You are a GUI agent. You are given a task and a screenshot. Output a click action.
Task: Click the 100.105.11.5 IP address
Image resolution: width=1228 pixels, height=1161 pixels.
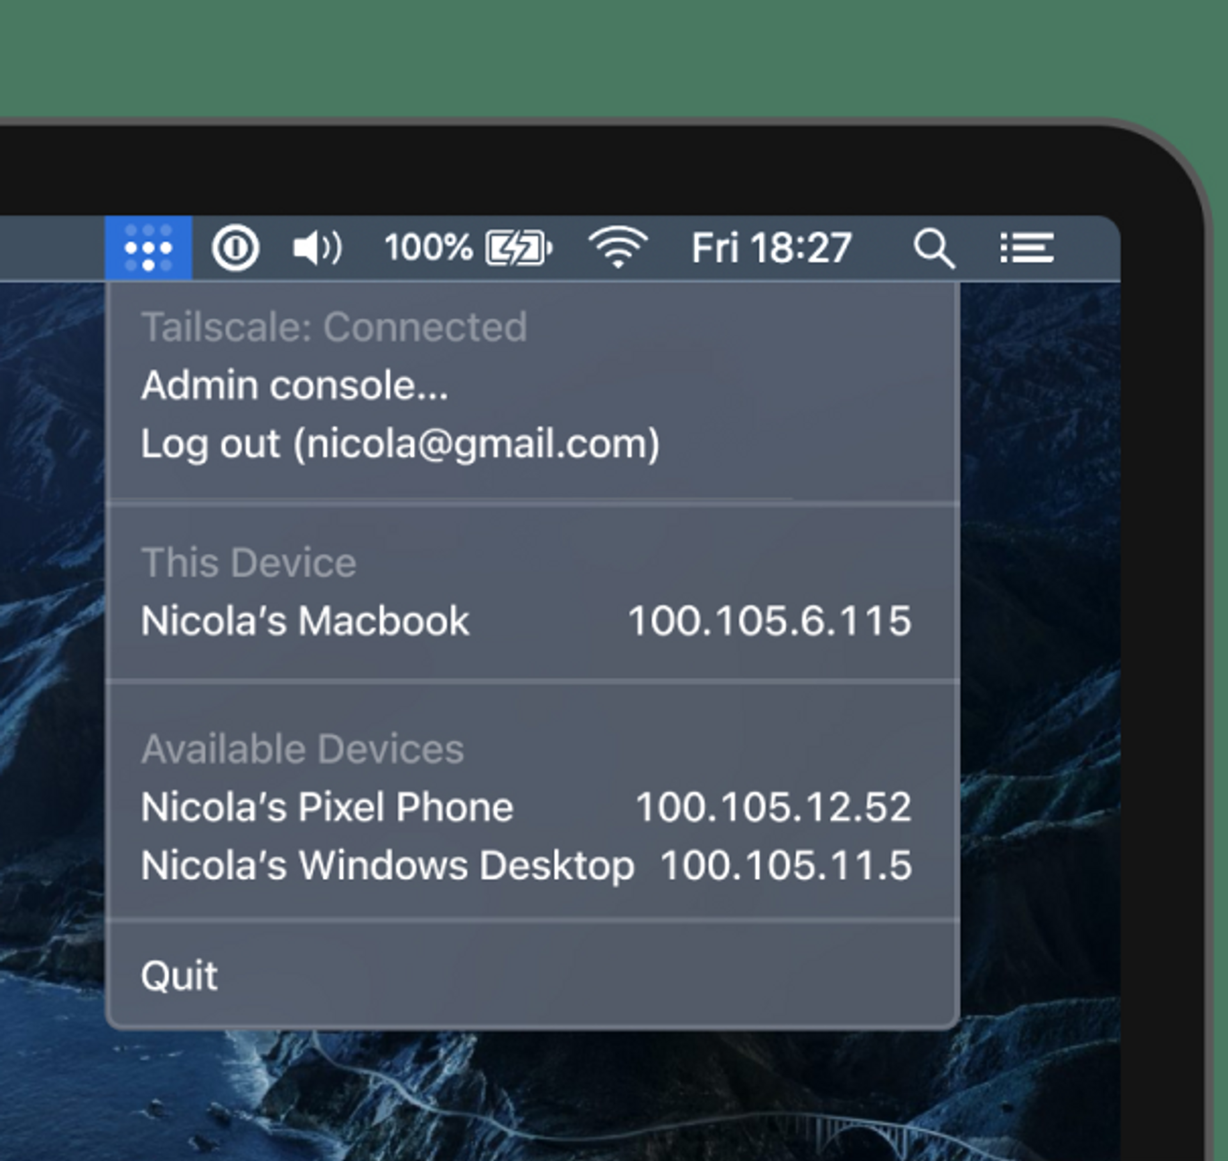pos(785,865)
